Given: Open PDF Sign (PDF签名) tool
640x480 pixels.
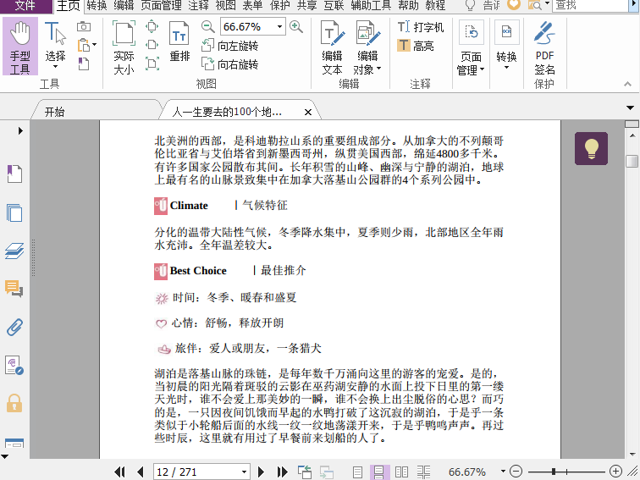Looking at the screenshot, I should (544, 47).
